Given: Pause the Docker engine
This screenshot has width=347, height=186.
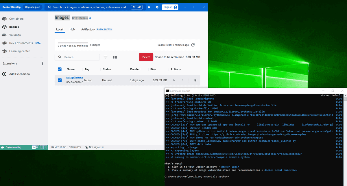Looking at the screenshot, I should pos(37,147).
